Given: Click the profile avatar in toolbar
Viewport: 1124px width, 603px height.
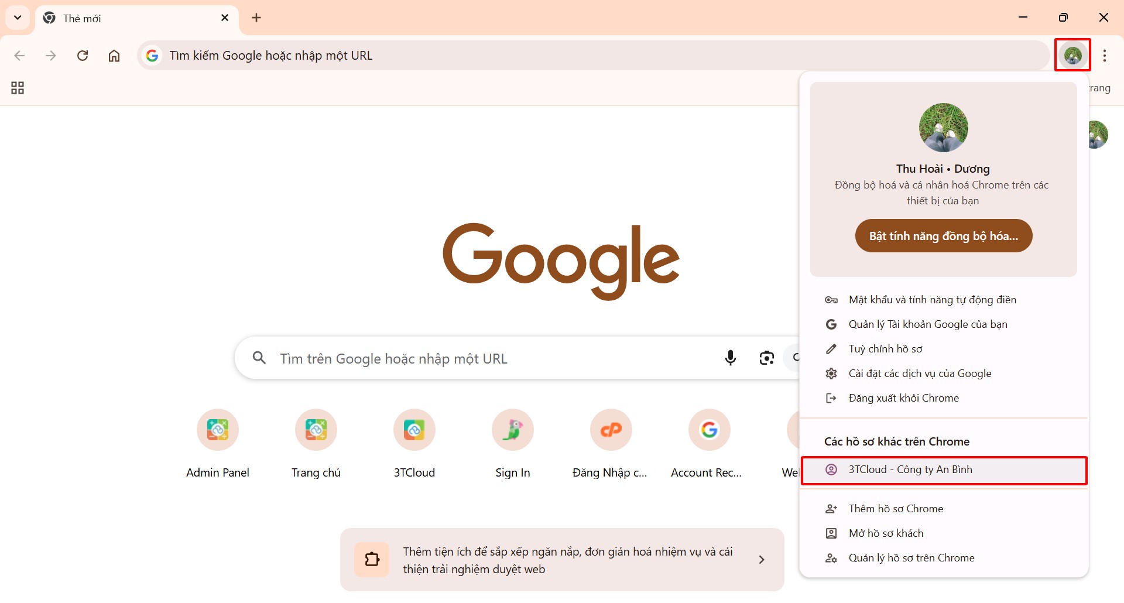Looking at the screenshot, I should coord(1072,56).
